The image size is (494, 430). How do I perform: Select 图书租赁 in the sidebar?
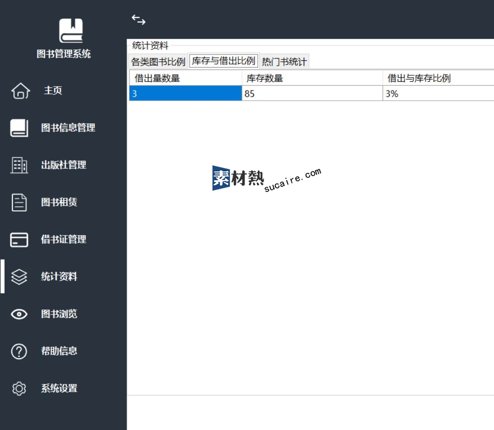point(59,202)
